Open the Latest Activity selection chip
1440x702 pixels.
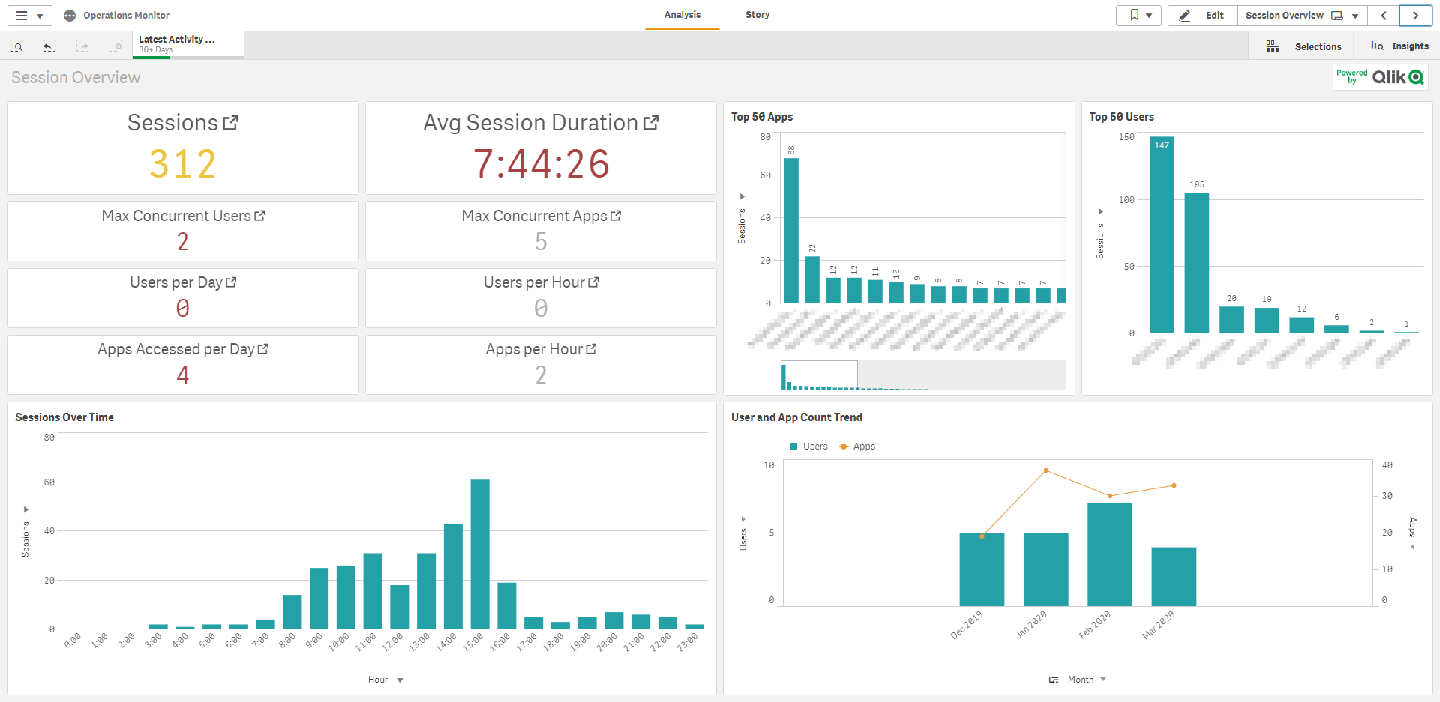click(188, 44)
